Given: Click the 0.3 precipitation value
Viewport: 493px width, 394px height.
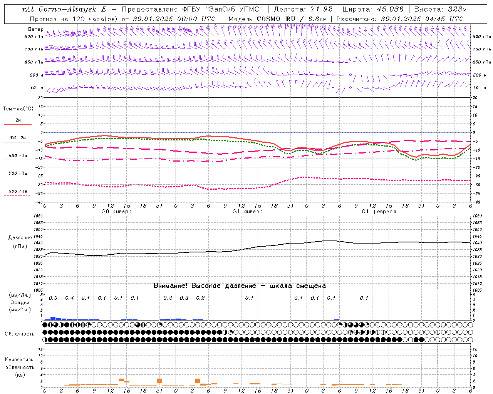Looking at the screenshot, I should click(x=184, y=298).
